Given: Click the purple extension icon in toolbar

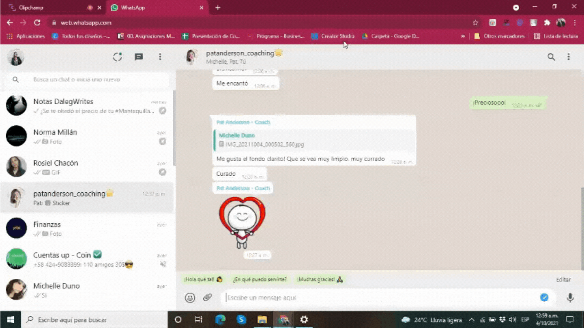Looking at the screenshot, I should (520, 23).
